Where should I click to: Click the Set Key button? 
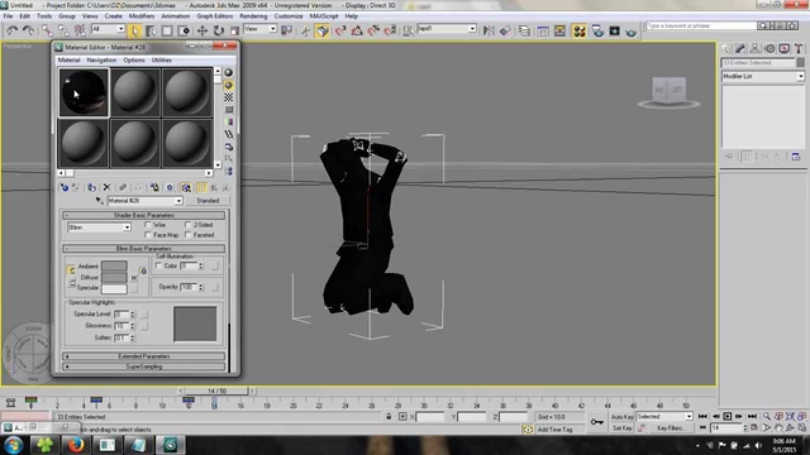pyautogui.click(x=622, y=428)
